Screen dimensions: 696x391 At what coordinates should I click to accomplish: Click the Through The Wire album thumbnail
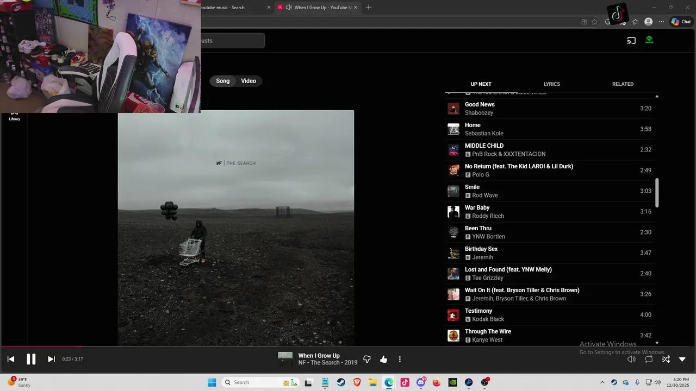[x=453, y=336]
